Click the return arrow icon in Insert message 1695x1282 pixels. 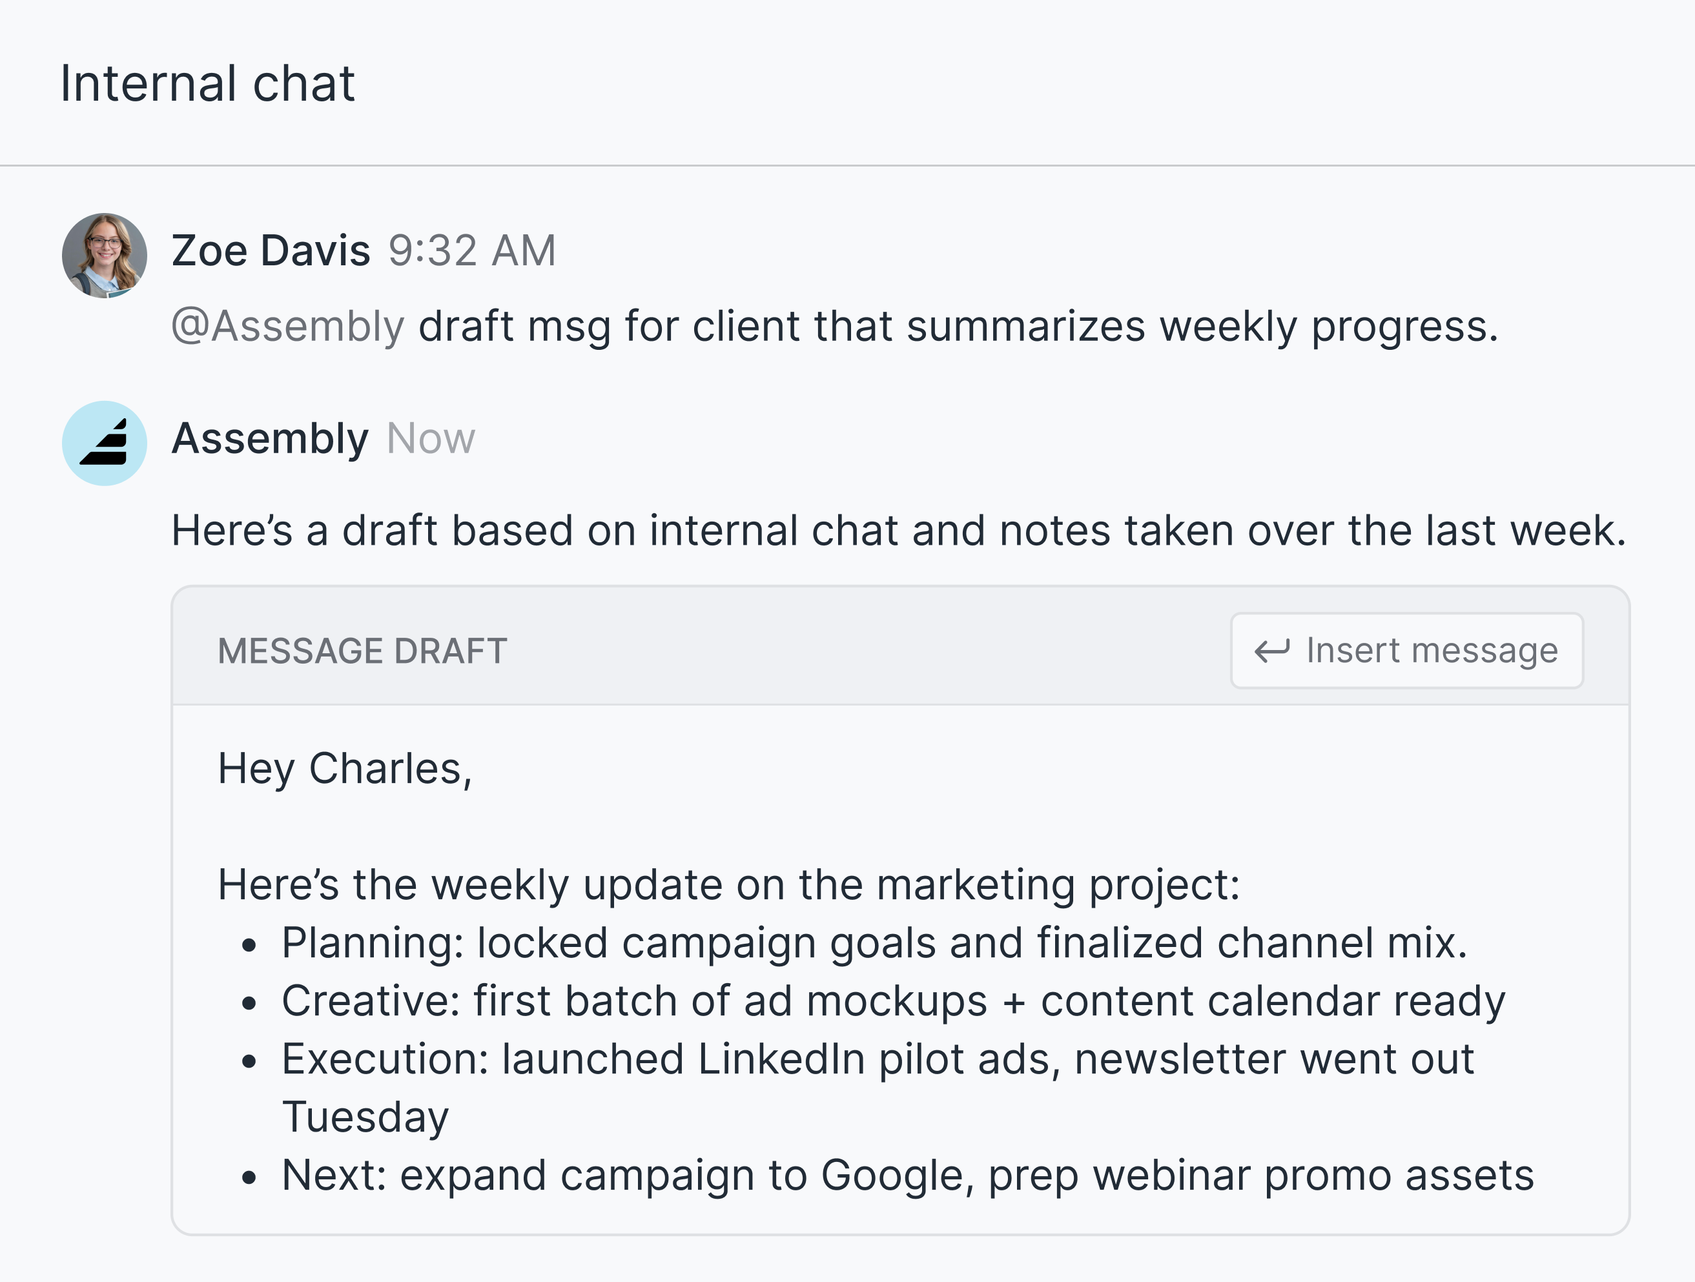(x=1272, y=651)
